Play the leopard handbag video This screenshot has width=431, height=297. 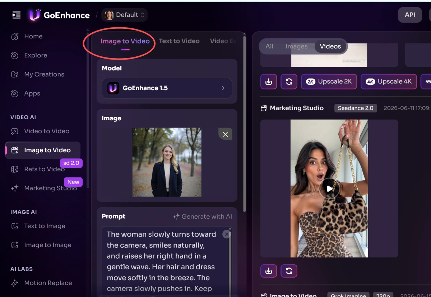329,189
